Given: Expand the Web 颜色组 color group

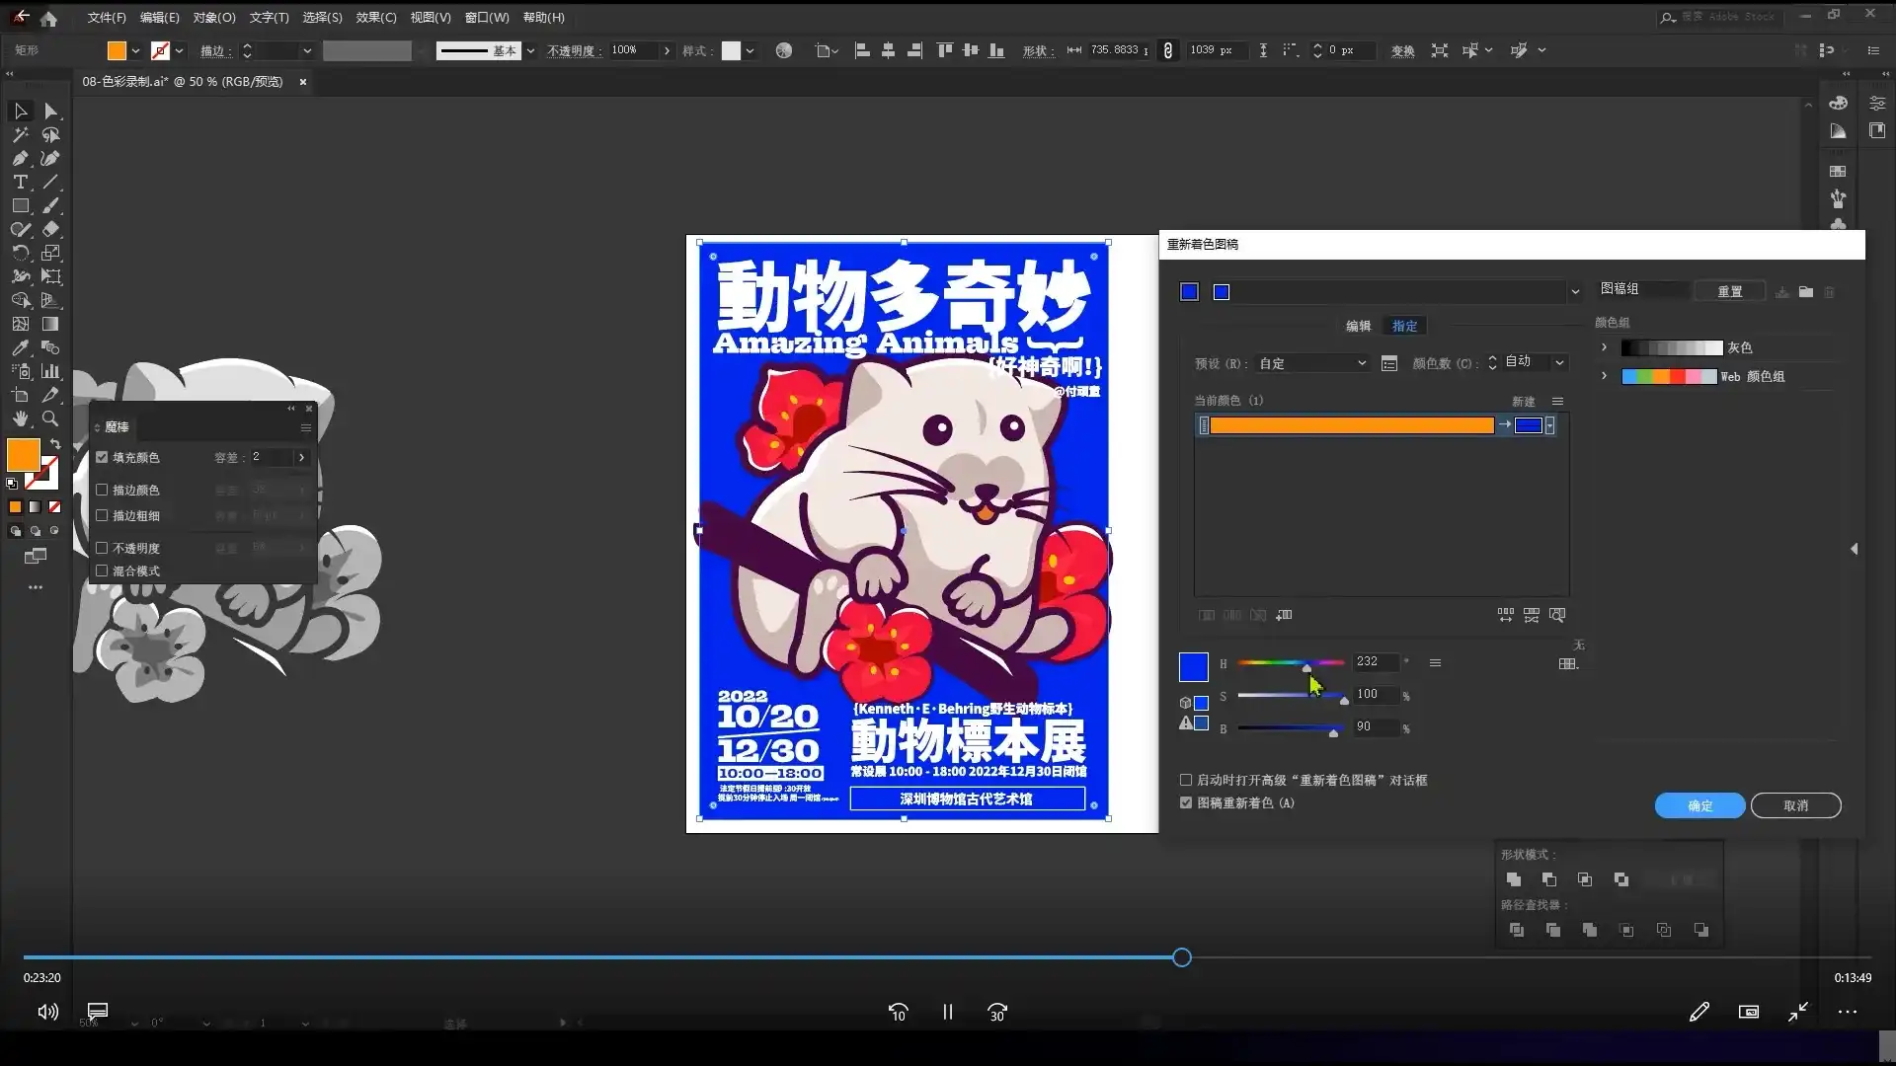Looking at the screenshot, I should click(x=1605, y=376).
